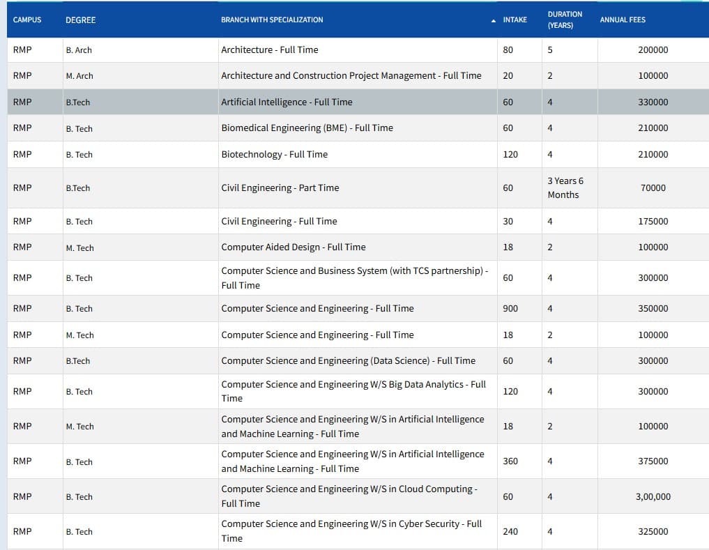The image size is (709, 550).
Task: Sort by the CAMPUS column header
Action: pos(27,20)
